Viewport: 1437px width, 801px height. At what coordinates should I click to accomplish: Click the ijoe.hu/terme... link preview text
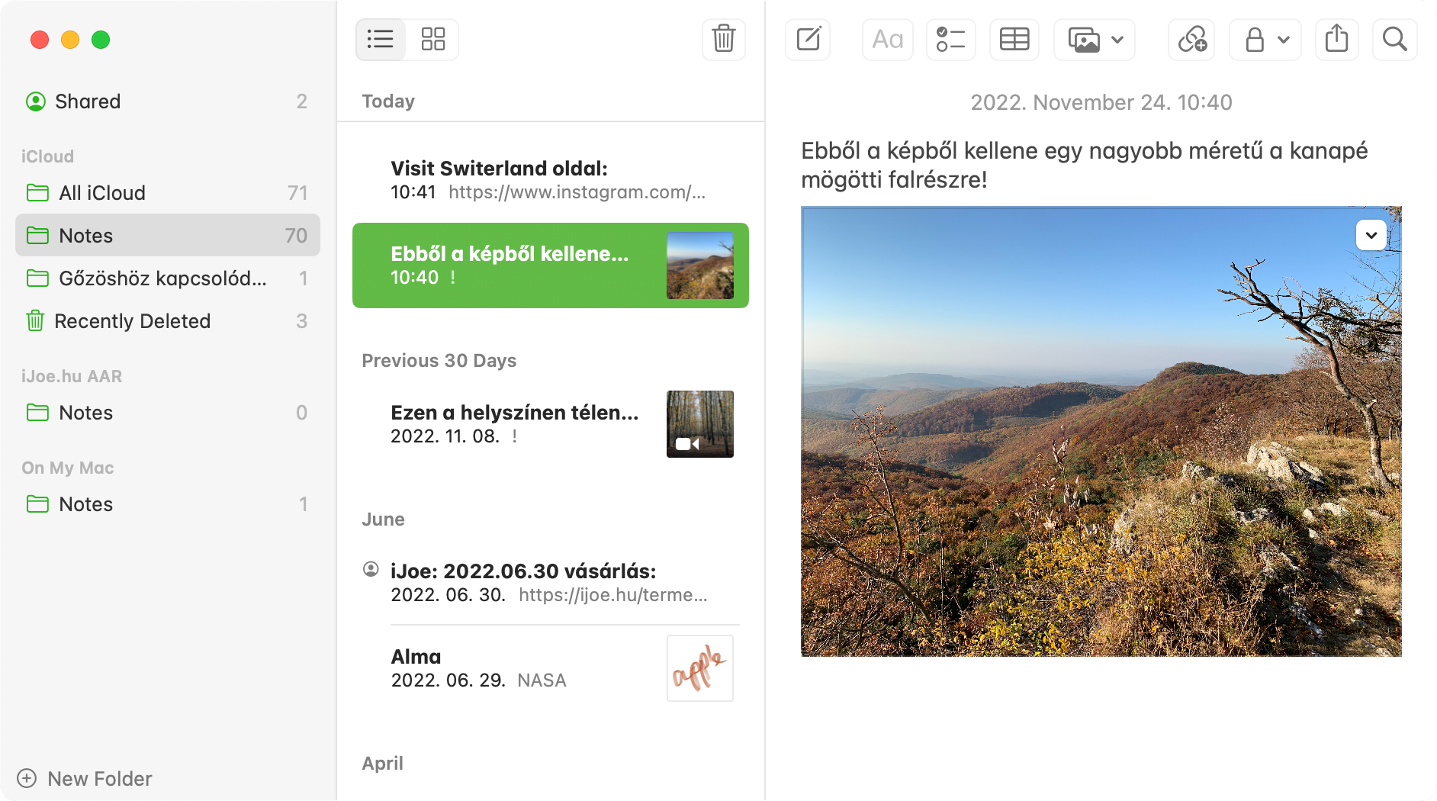[x=613, y=595]
